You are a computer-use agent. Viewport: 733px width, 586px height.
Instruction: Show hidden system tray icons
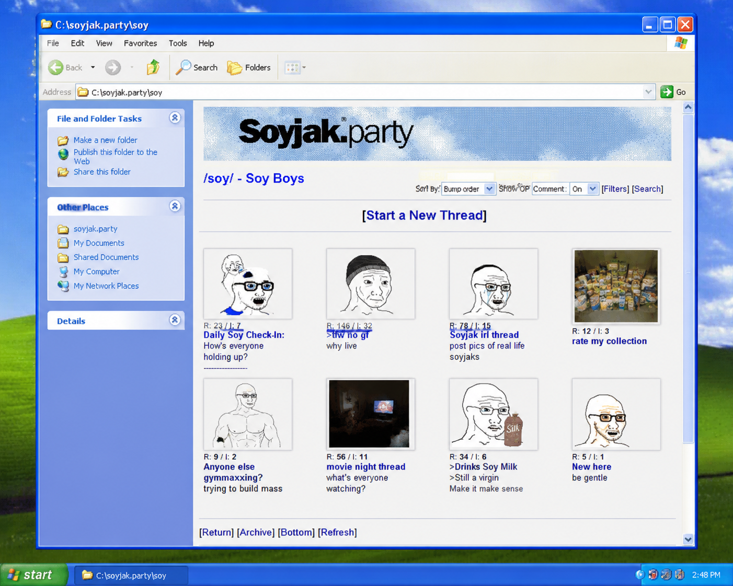point(639,575)
